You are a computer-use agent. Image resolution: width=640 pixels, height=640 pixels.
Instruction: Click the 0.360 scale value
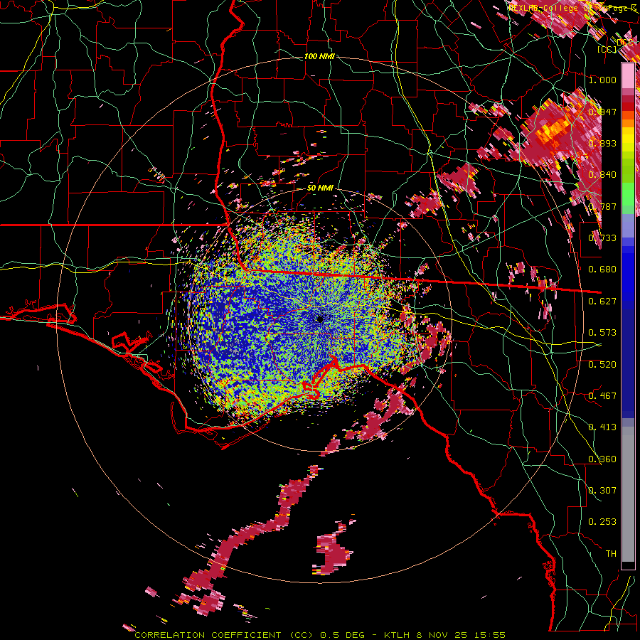pyautogui.click(x=602, y=459)
